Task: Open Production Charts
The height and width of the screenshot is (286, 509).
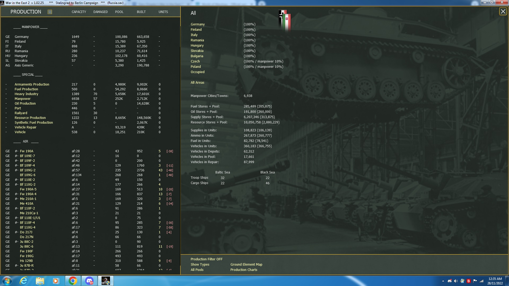Action: 244,270
